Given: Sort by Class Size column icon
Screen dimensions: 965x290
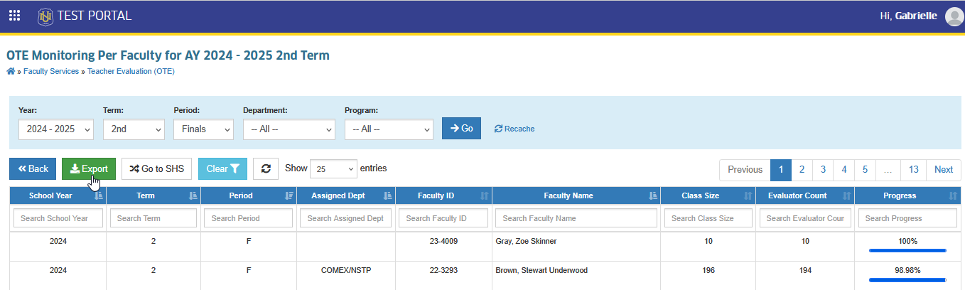Looking at the screenshot, I should tap(748, 195).
